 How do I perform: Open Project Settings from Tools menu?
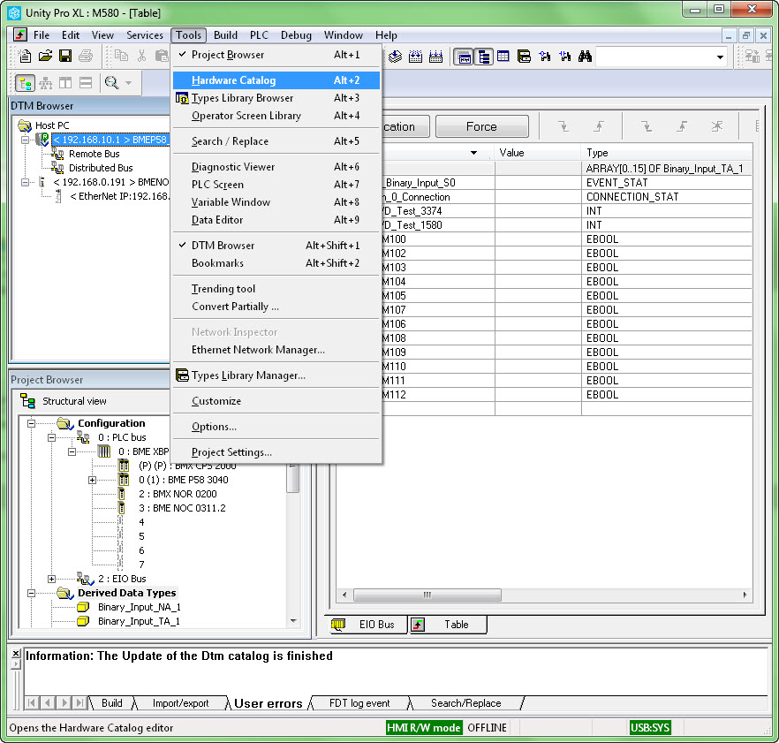click(276, 452)
